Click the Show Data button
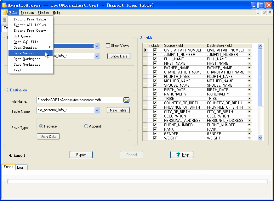The image size is (274, 201). point(119,56)
